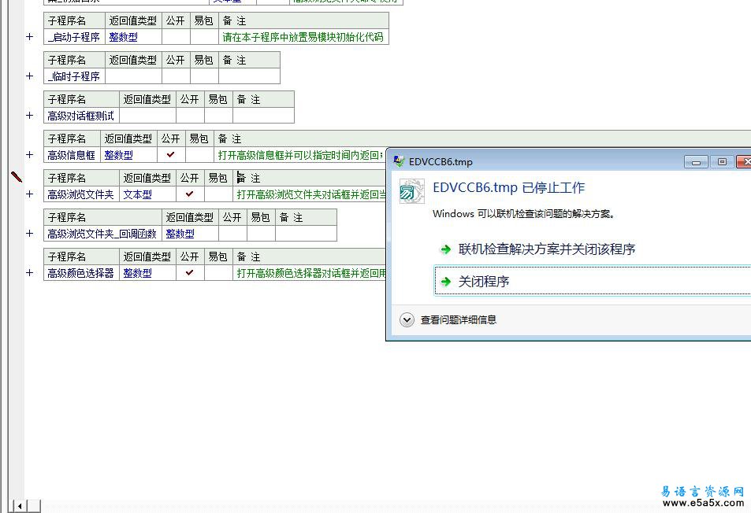Screen dimensions: 751x513
Task: Maximize the EDVCCB6.tmp dialog
Action: (722, 161)
